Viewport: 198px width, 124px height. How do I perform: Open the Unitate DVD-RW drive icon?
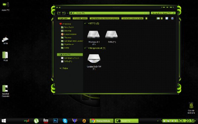click(x=94, y=59)
